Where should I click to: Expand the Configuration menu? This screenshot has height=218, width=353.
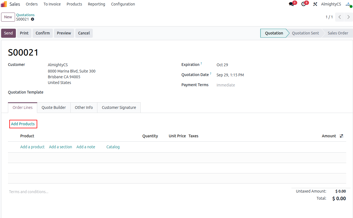[123, 4]
